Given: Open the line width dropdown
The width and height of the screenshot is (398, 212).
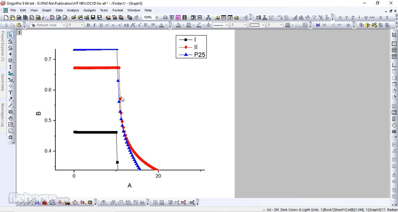Looking at the screenshot, I should 245,25.
